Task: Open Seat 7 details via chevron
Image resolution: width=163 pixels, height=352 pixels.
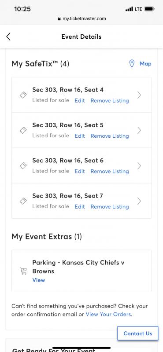Action: (x=139, y=201)
